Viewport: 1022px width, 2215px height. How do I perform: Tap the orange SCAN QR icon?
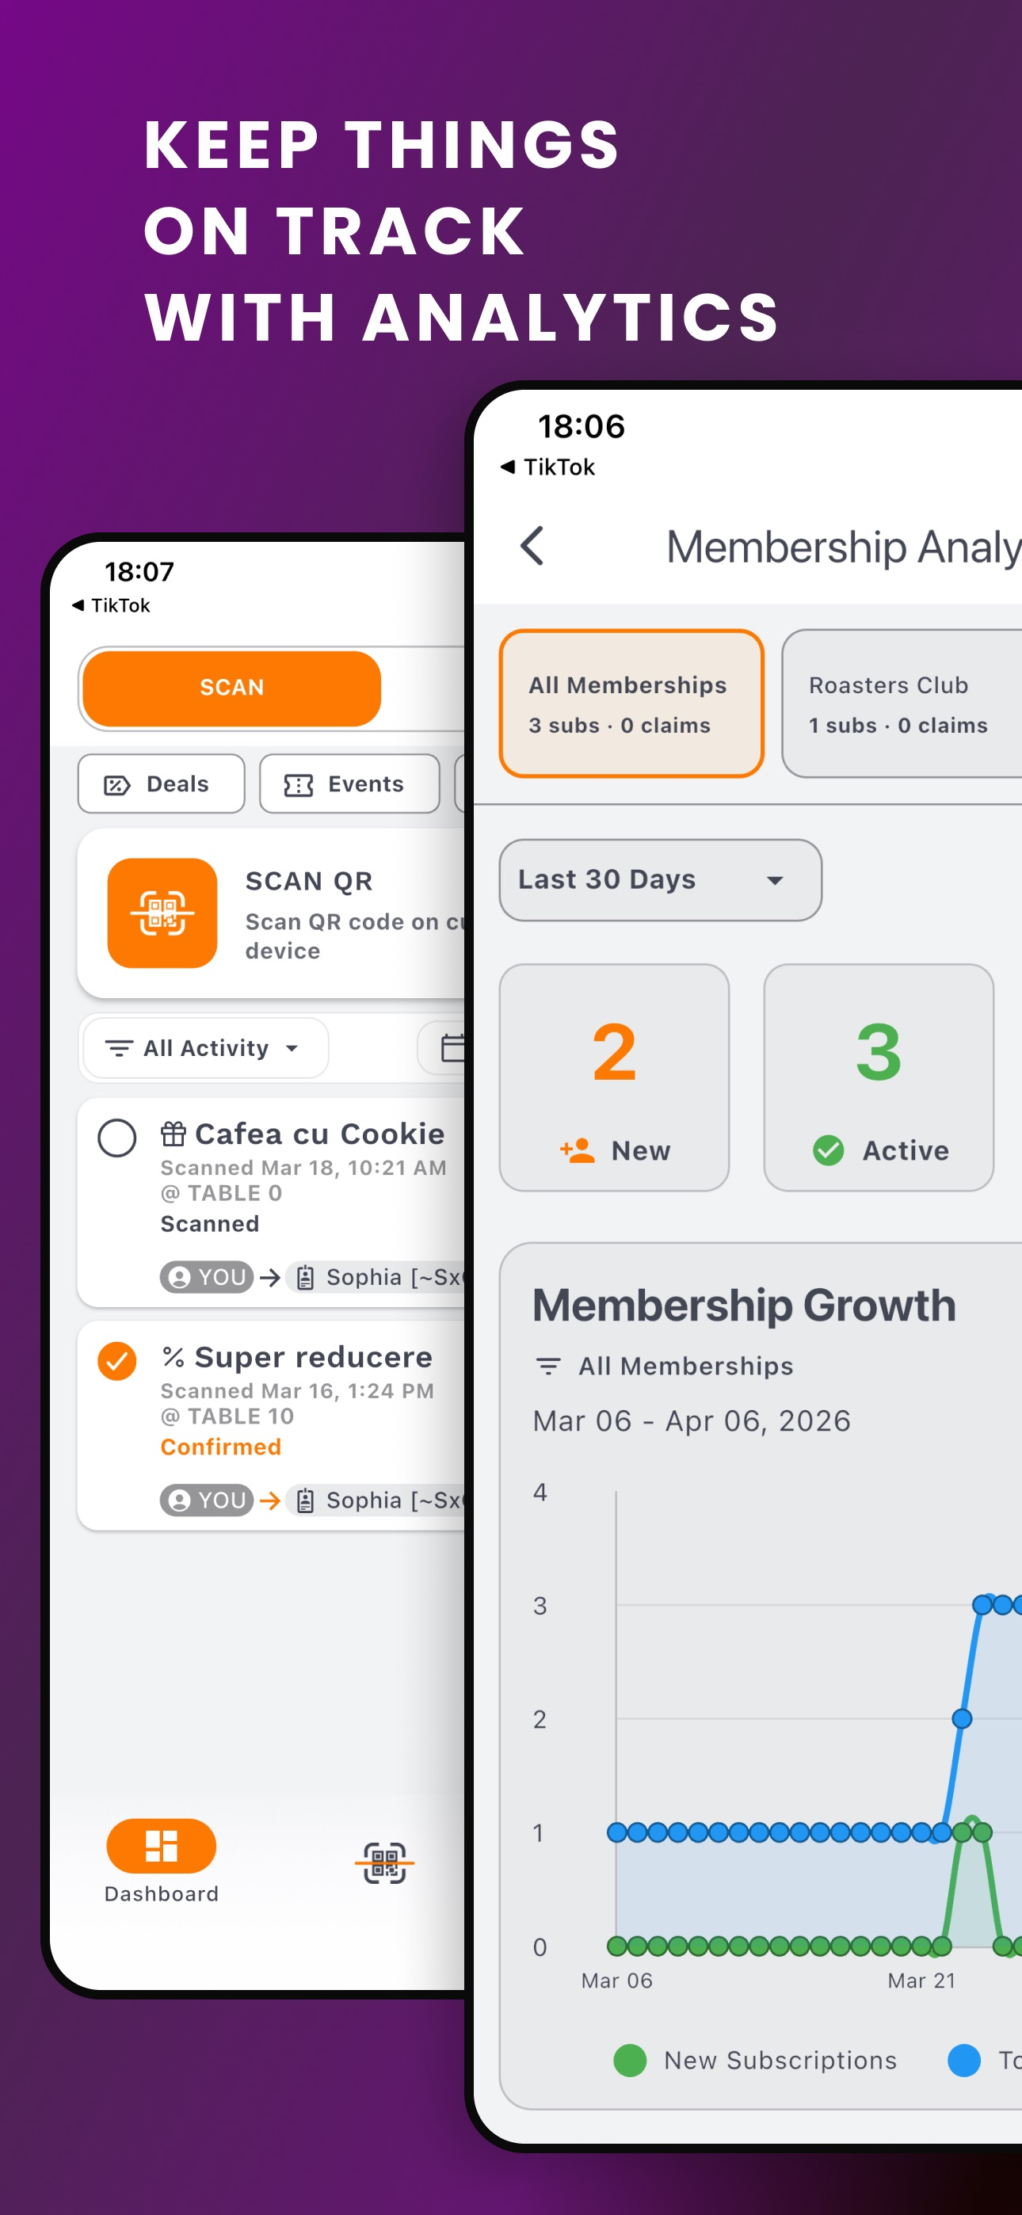162,913
